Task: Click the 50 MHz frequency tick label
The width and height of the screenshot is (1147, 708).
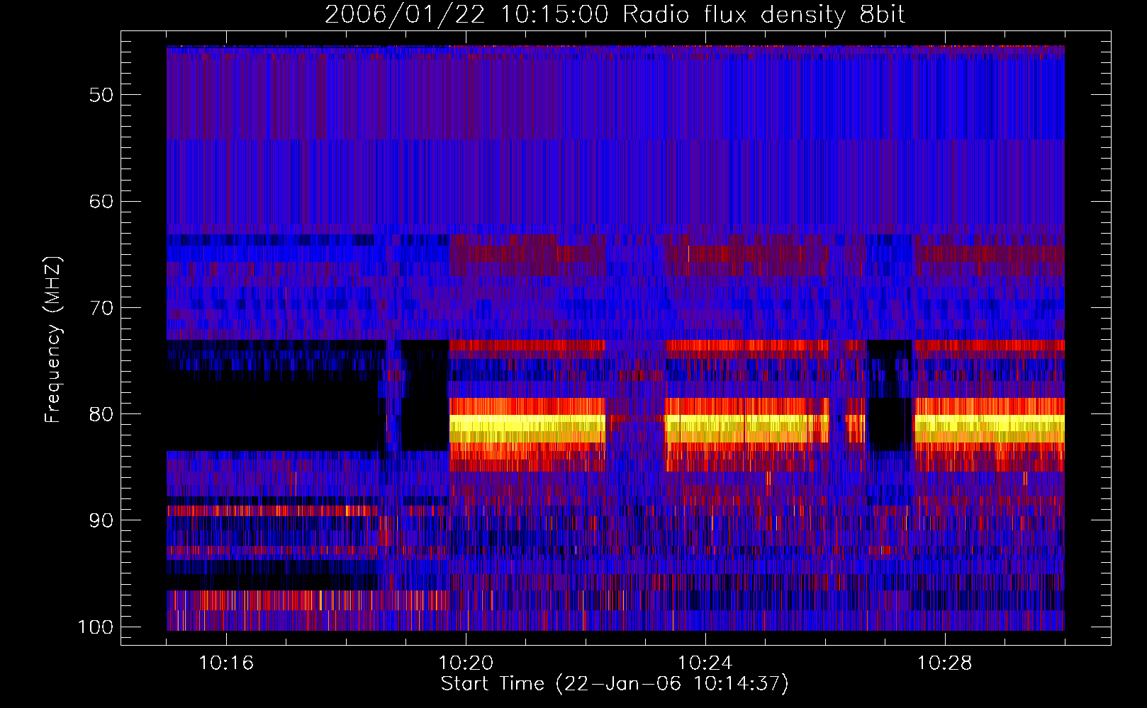Action: point(101,95)
